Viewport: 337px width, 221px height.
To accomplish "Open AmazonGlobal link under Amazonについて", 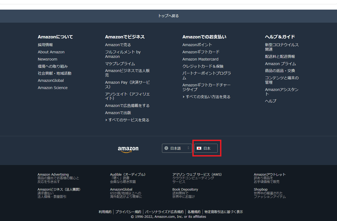I will point(51,81).
